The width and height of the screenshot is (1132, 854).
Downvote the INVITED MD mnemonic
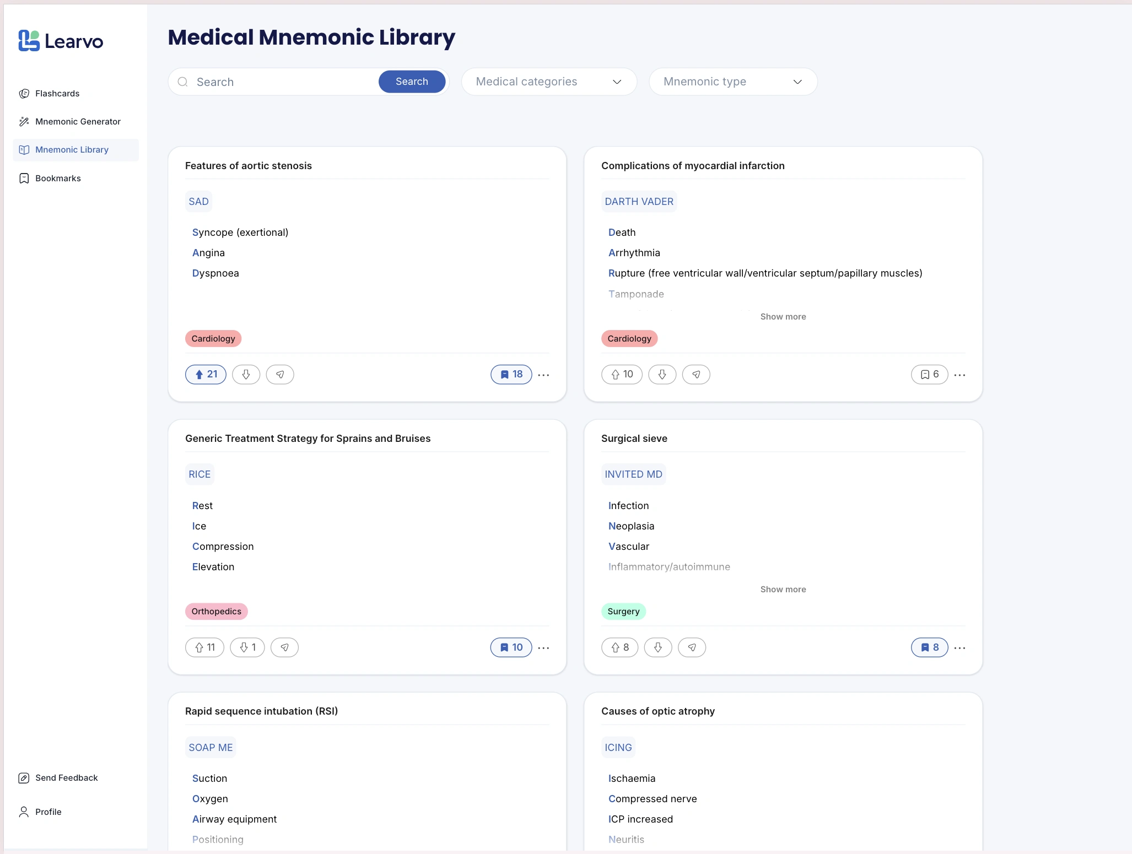[658, 647]
